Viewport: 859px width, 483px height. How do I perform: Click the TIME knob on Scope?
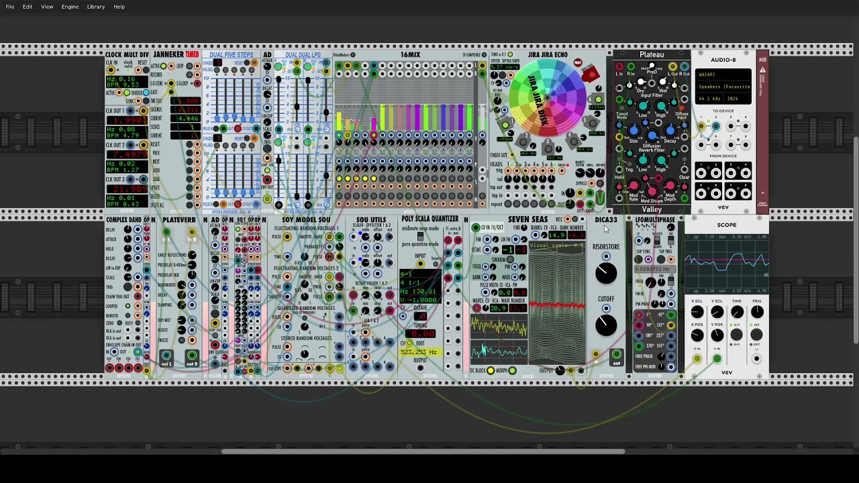pyautogui.click(x=737, y=312)
